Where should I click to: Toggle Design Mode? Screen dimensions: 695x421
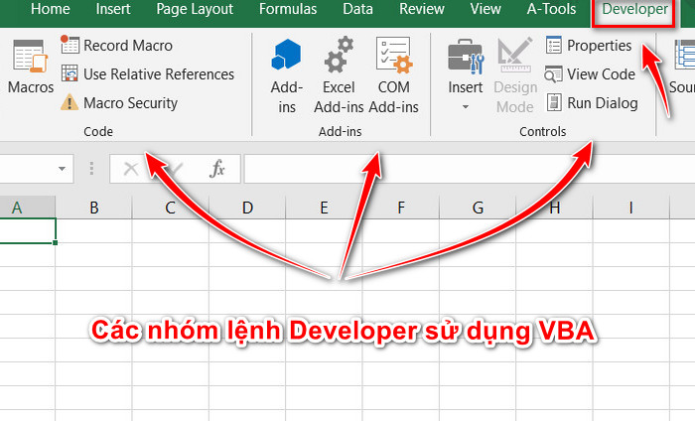point(515,75)
